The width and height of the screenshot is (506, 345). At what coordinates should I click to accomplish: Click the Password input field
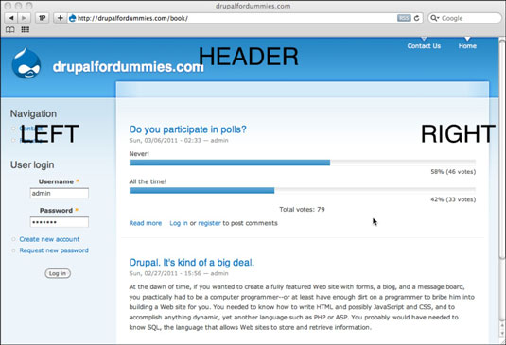60,222
